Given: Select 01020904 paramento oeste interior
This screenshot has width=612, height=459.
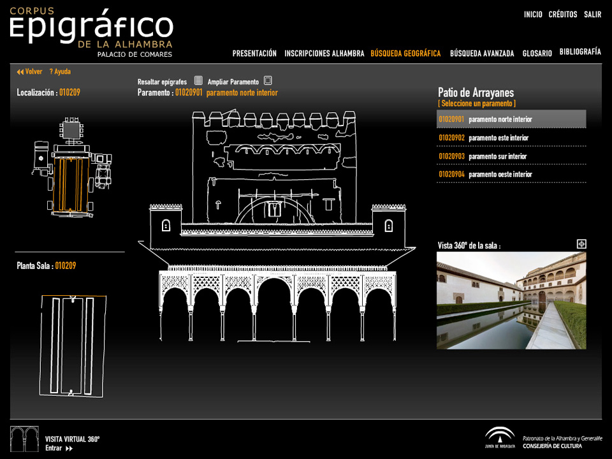Looking at the screenshot, I should point(511,174).
